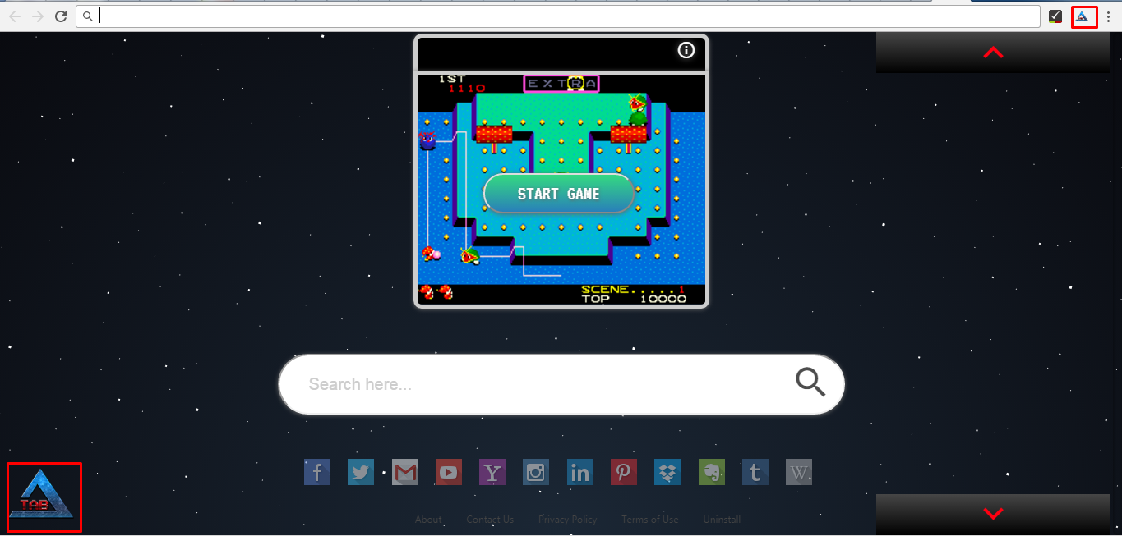Open the Terms of Use link
The height and width of the screenshot is (536, 1122).
650,520
